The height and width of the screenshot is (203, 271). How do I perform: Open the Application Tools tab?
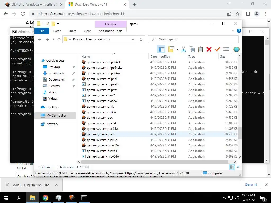coord(110,31)
